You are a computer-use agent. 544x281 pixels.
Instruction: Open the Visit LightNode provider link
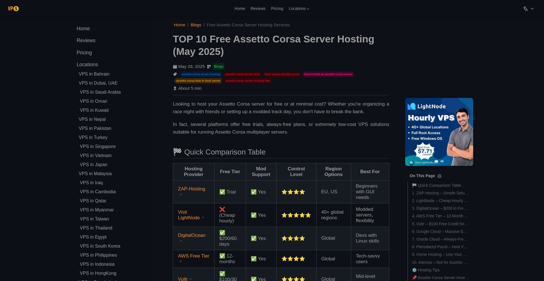189,215
